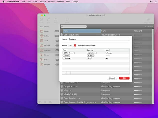The height and width of the screenshot is (118, 158).
Task: Click the koingosw match value field
Action: click(x=117, y=53)
